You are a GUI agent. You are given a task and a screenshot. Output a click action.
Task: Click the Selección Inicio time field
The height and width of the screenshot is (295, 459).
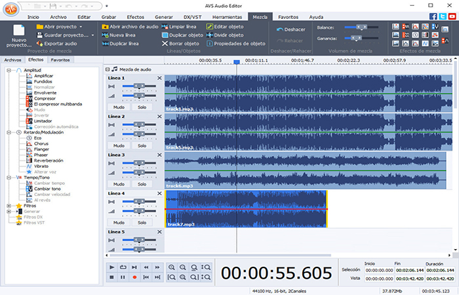click(380, 270)
